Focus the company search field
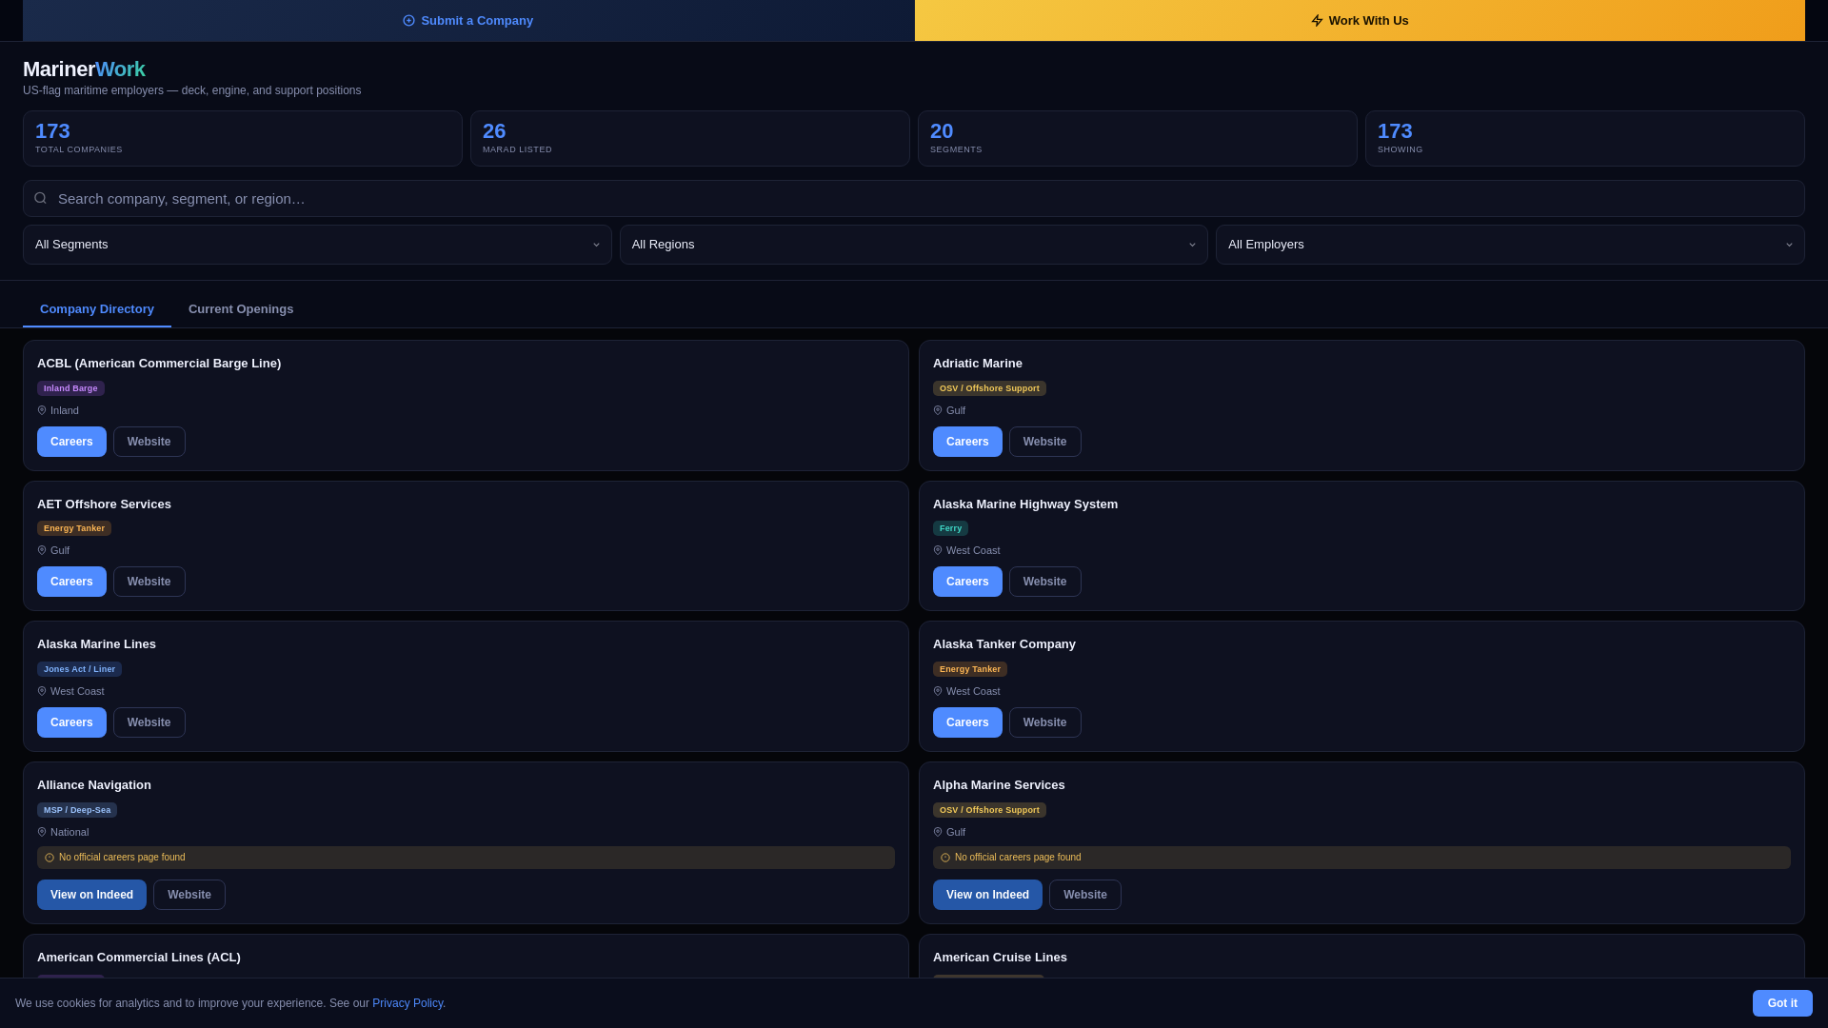 click(x=914, y=199)
